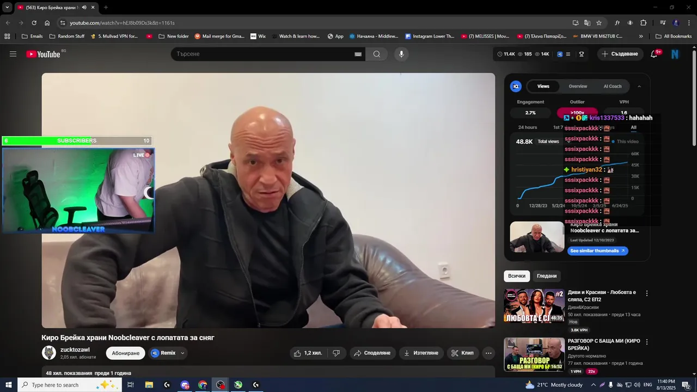
Task: Filter suggestions by Гледани chip
Action: pos(547,276)
